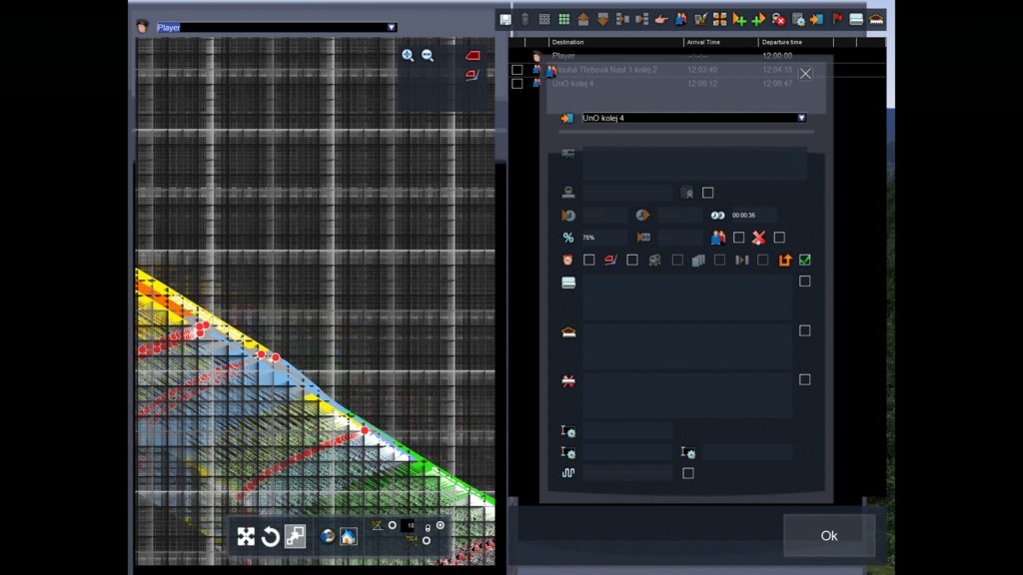
Task: Click the pointing hand toolbar icon
Action: point(661,20)
